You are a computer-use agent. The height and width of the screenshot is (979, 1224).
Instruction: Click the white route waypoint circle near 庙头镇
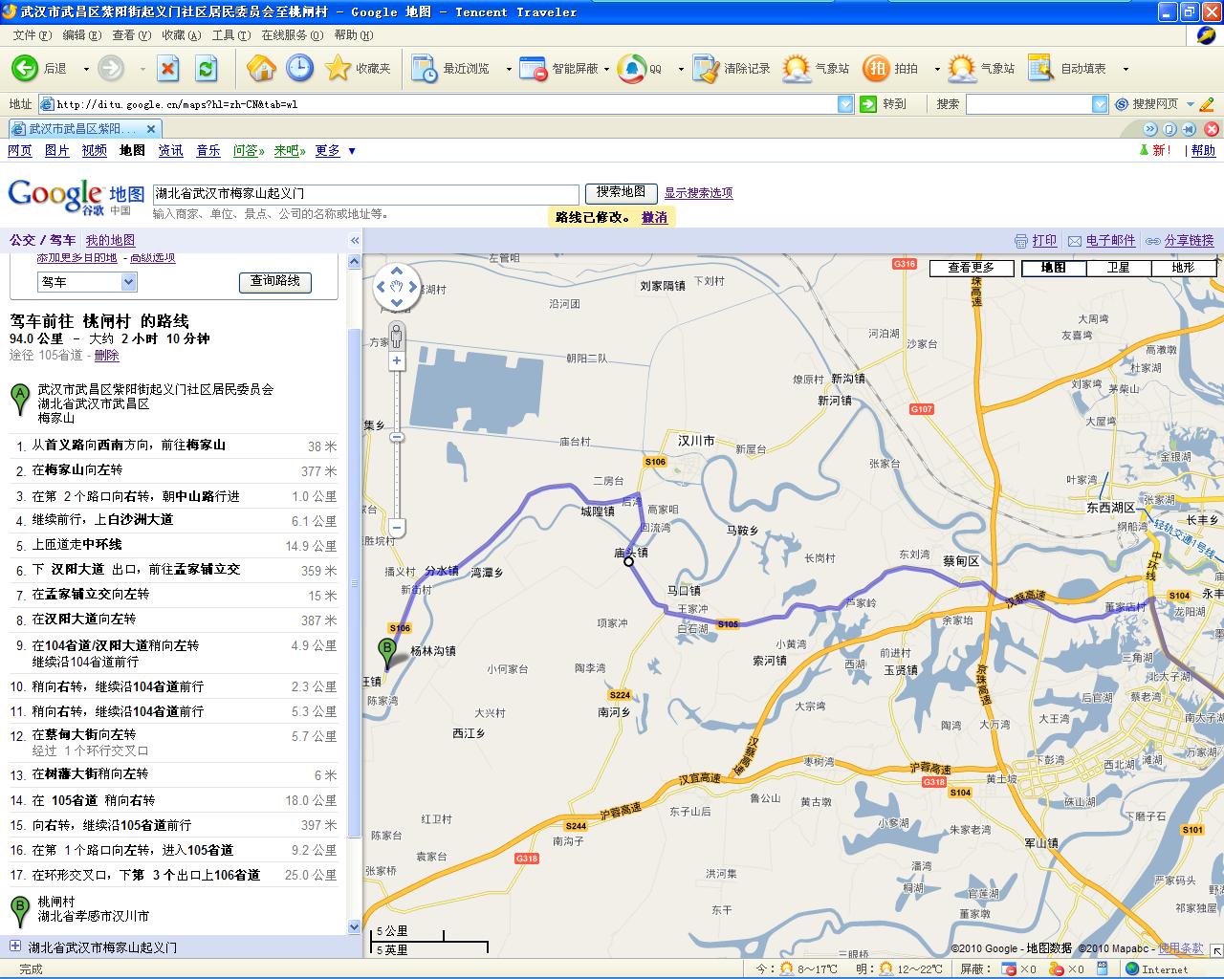628,561
